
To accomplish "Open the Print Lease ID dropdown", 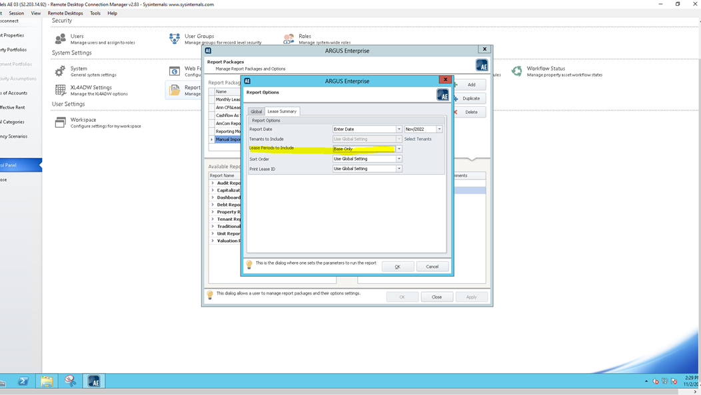I will tap(398, 169).
